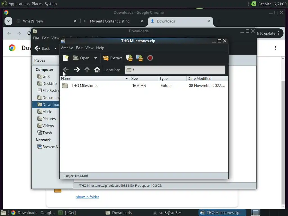Open the View menu in archive manager
288x216 pixels.
coord(89,48)
